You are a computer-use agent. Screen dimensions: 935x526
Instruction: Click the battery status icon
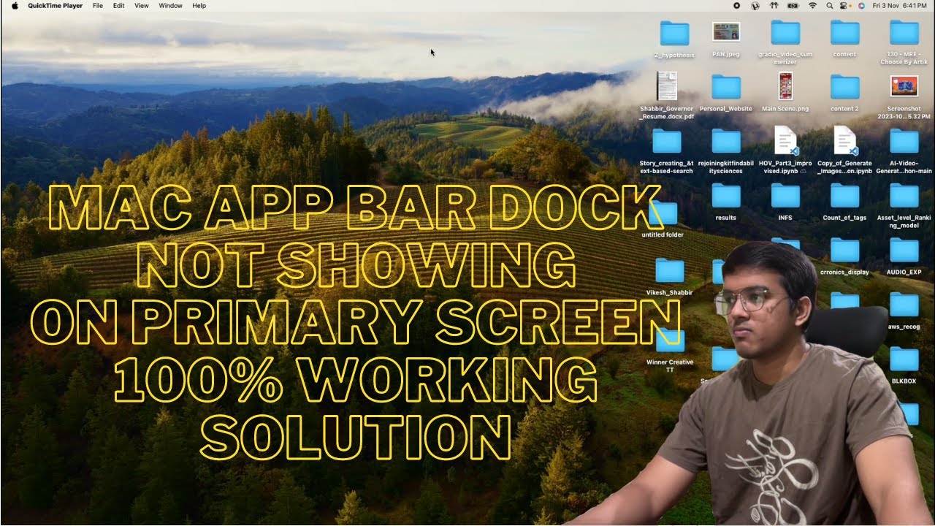click(x=793, y=5)
